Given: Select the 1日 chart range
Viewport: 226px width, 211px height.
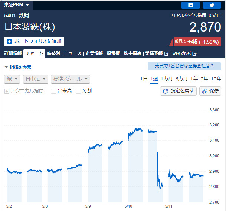Looking at the screenshot, I should [144, 79].
